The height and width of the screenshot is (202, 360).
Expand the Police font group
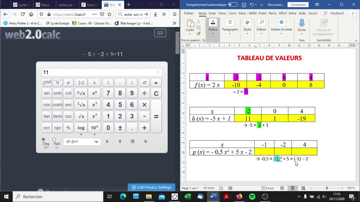213,34
